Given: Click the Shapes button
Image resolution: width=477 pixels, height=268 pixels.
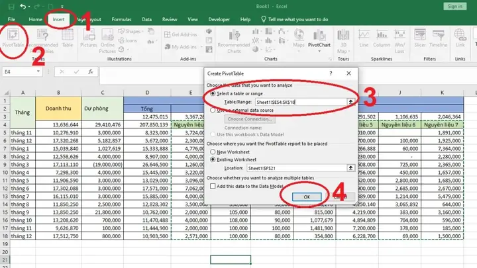Looking at the screenshot, I should [131, 31].
